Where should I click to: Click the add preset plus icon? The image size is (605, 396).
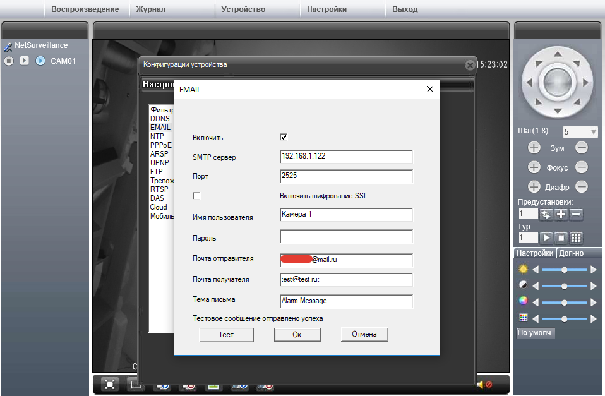click(561, 215)
